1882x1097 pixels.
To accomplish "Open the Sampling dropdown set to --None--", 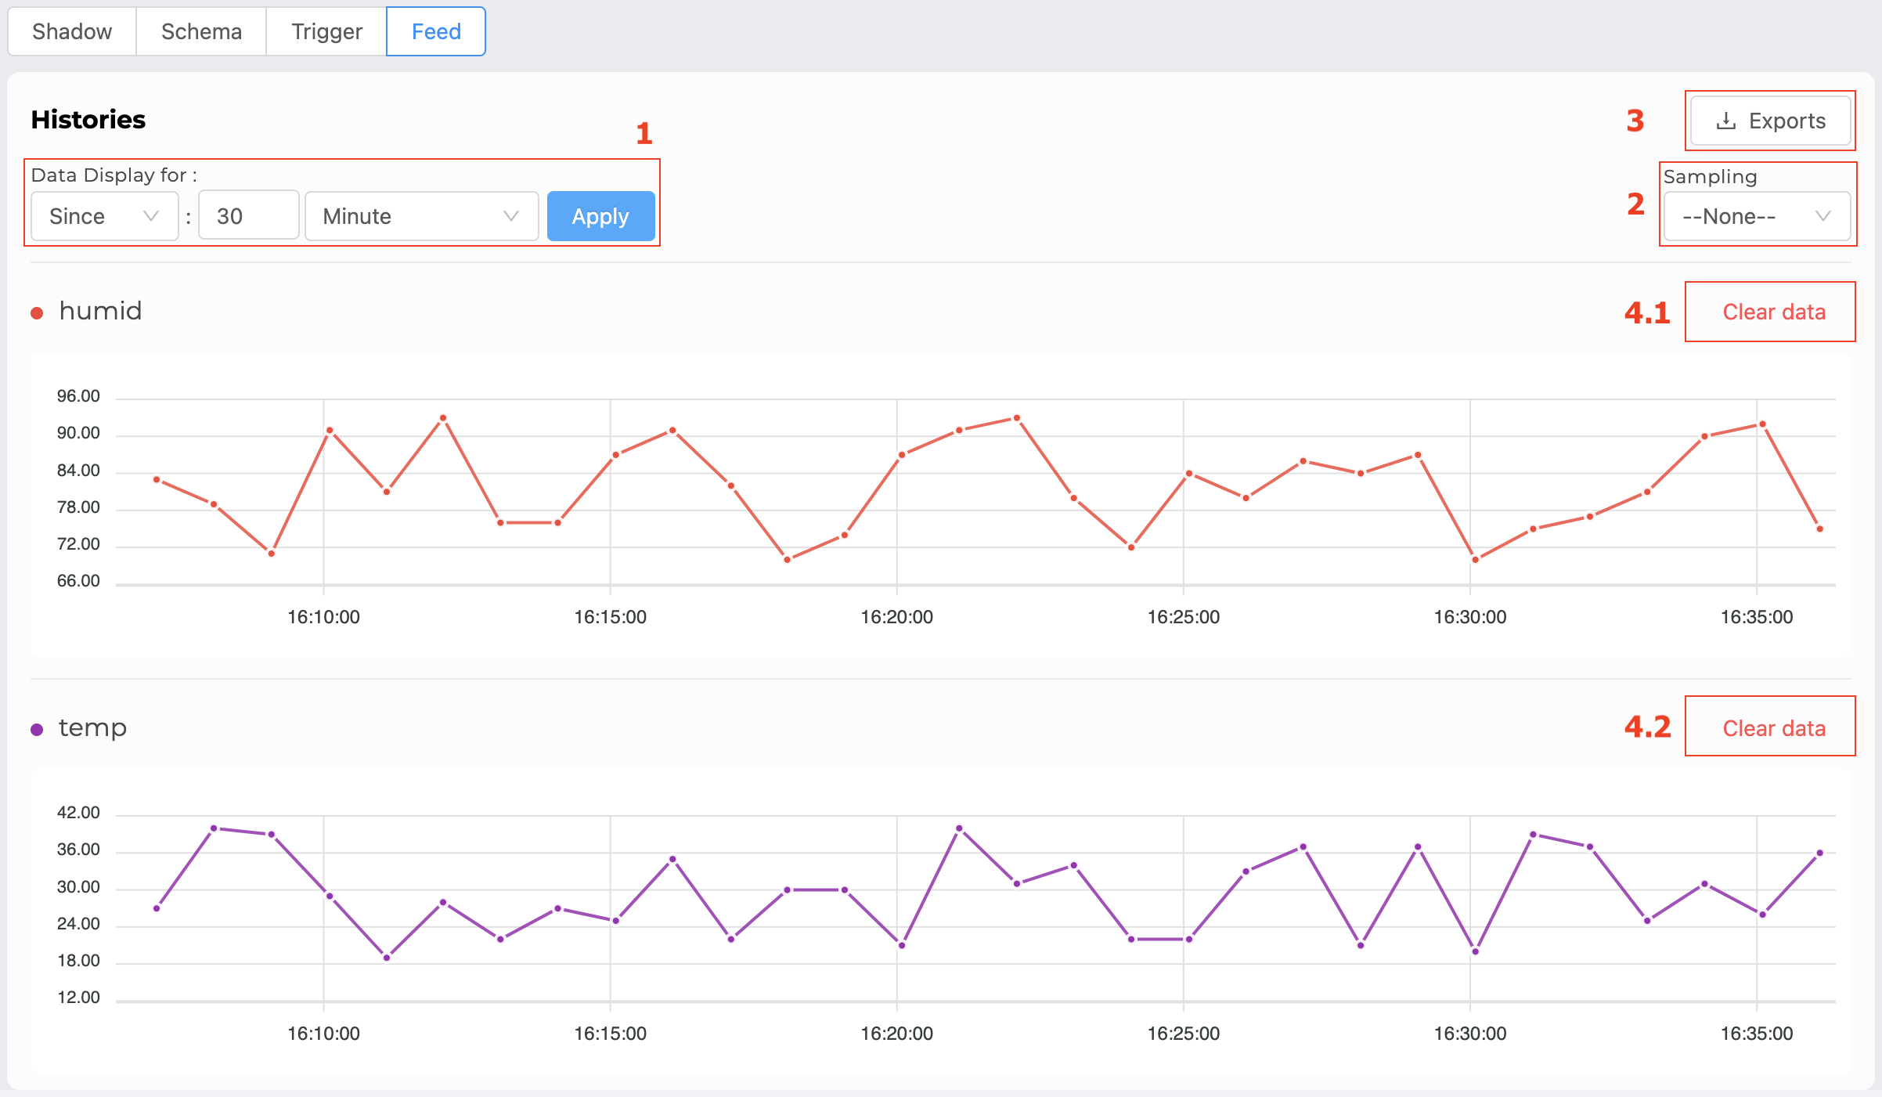I will (x=1757, y=216).
